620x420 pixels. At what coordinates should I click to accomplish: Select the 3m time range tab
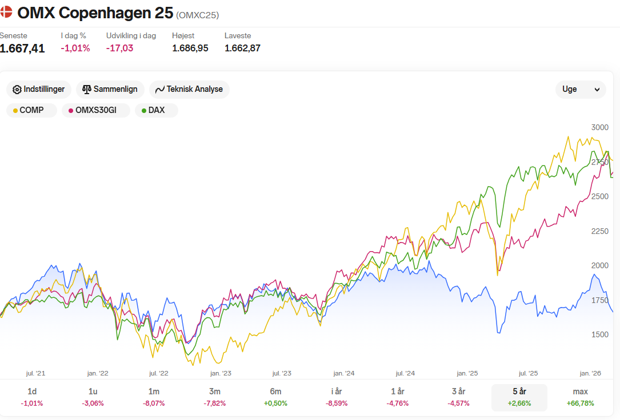(215, 397)
